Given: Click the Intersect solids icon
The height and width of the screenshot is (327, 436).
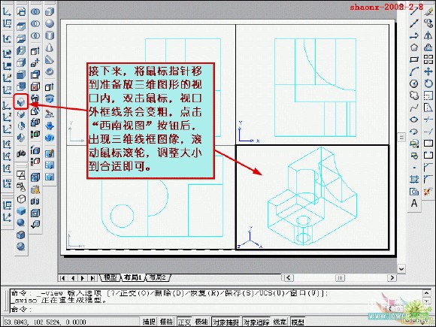Looking at the screenshot, I should [35, 35].
